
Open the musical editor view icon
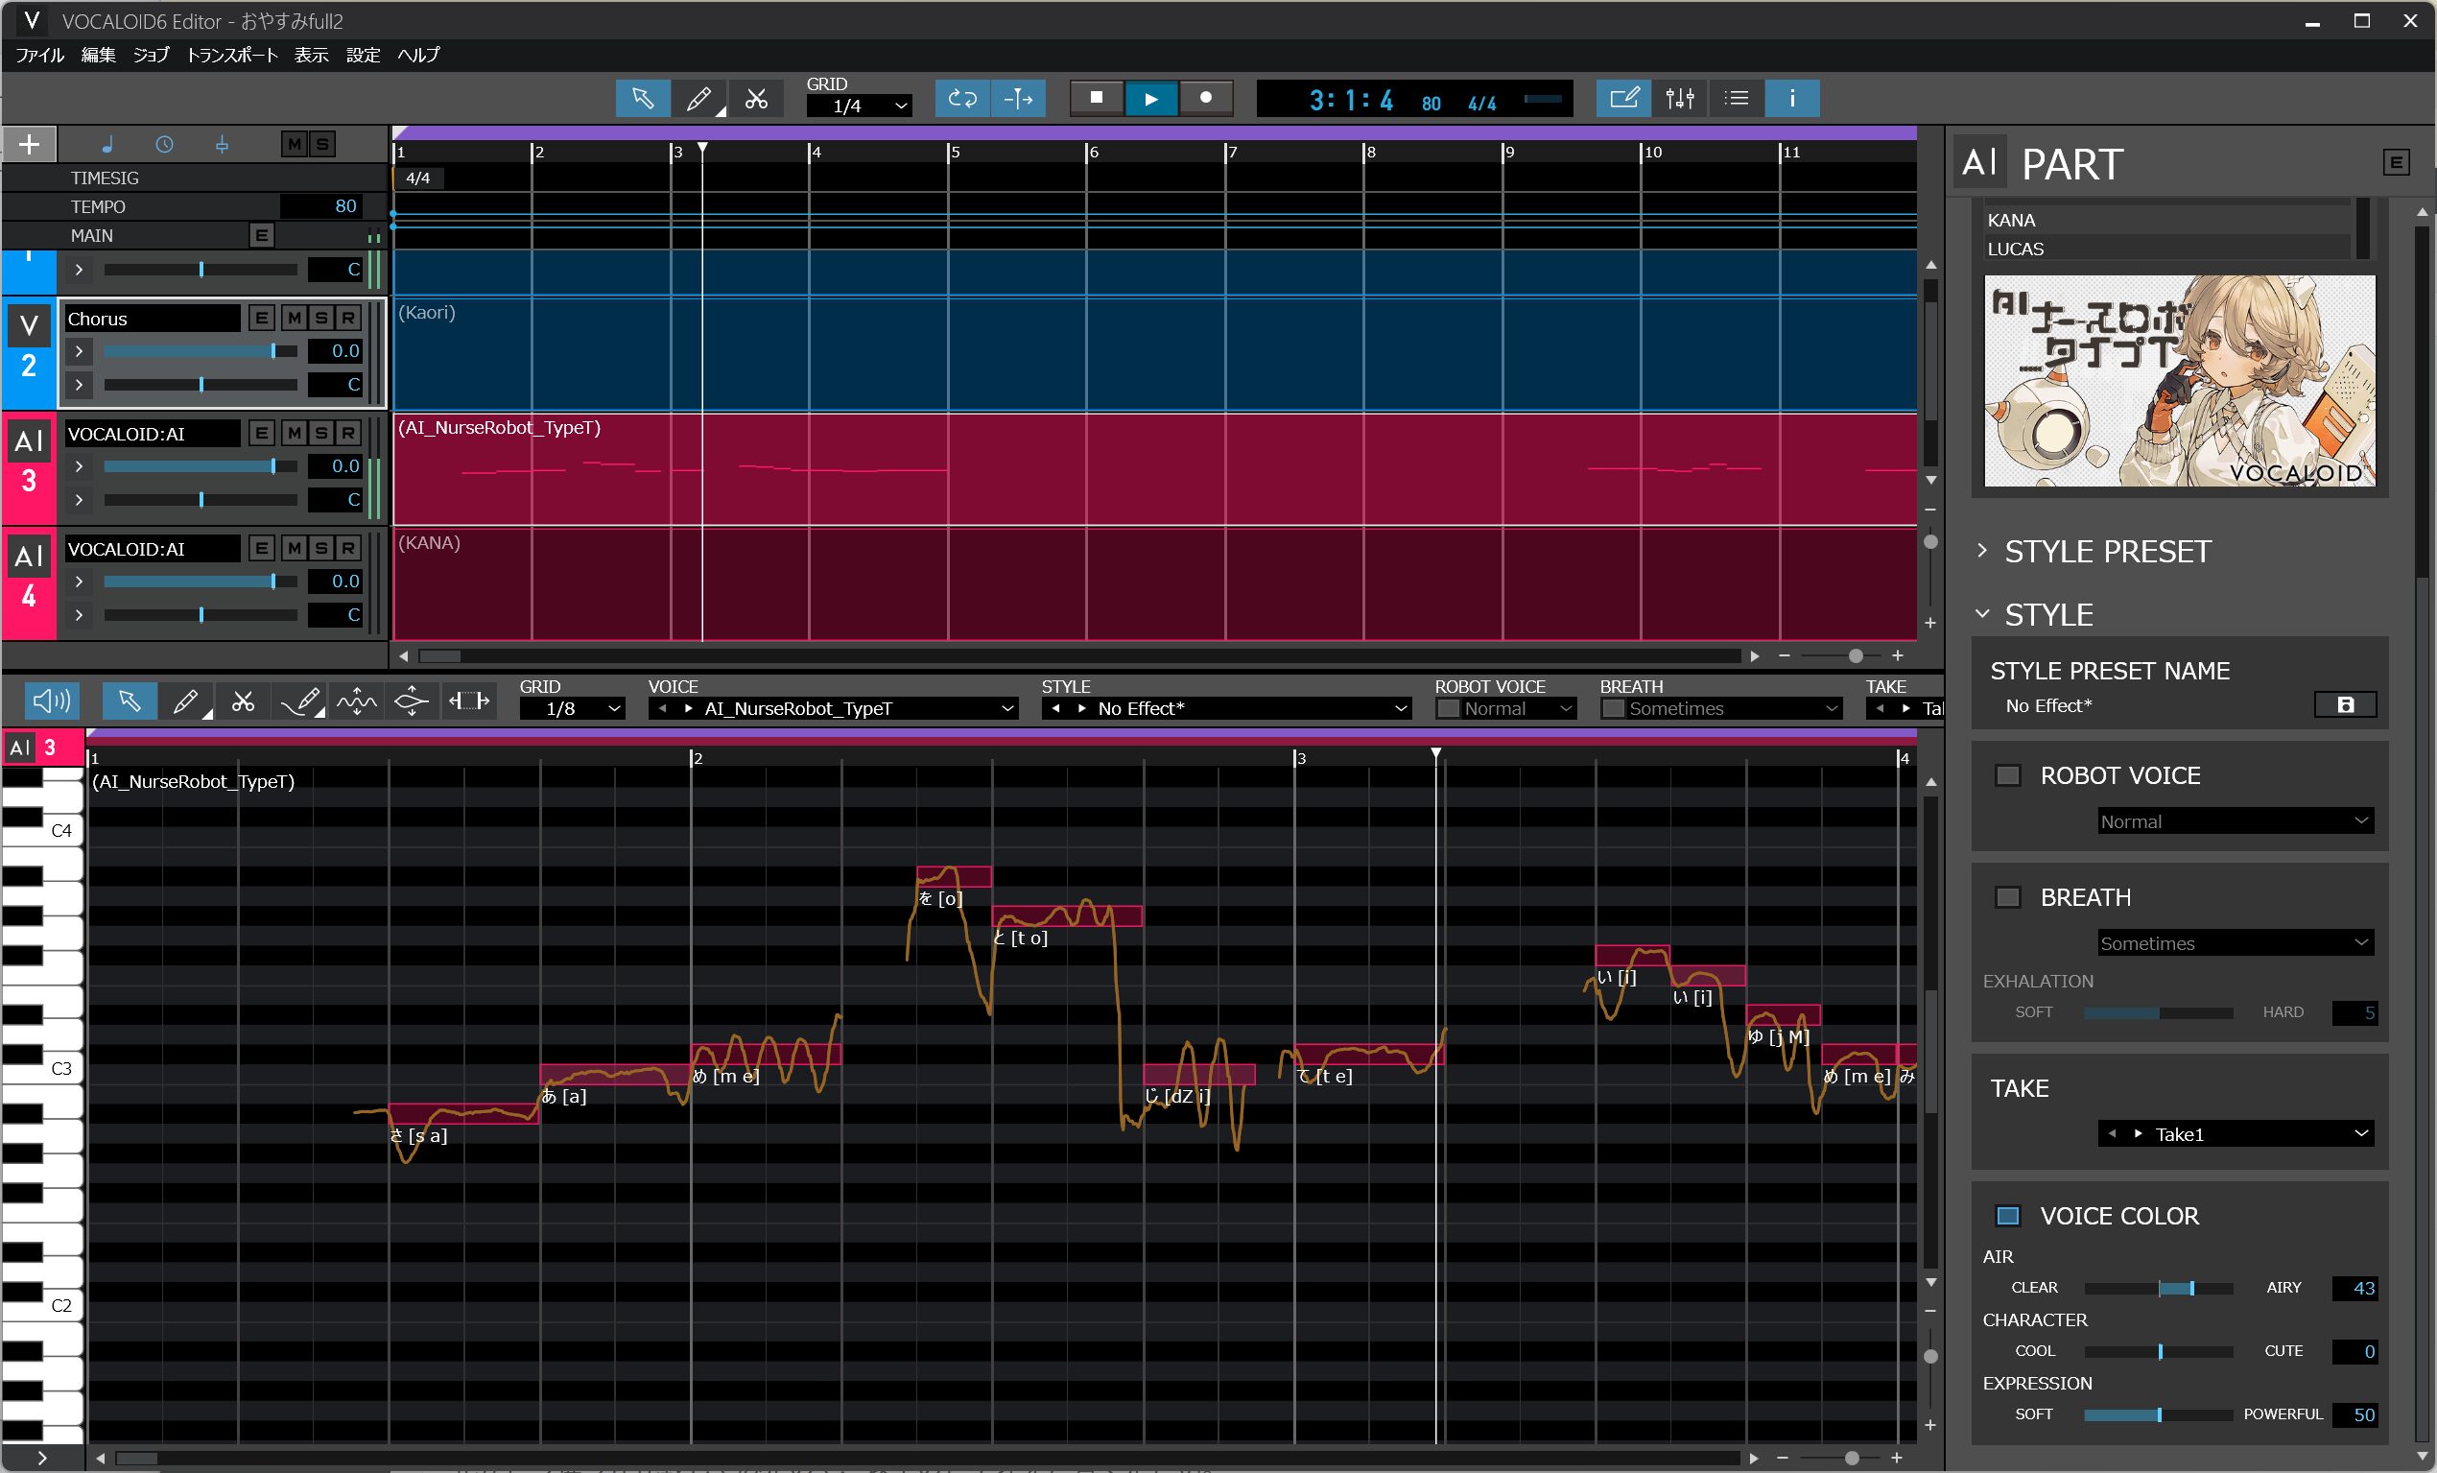click(x=1624, y=99)
